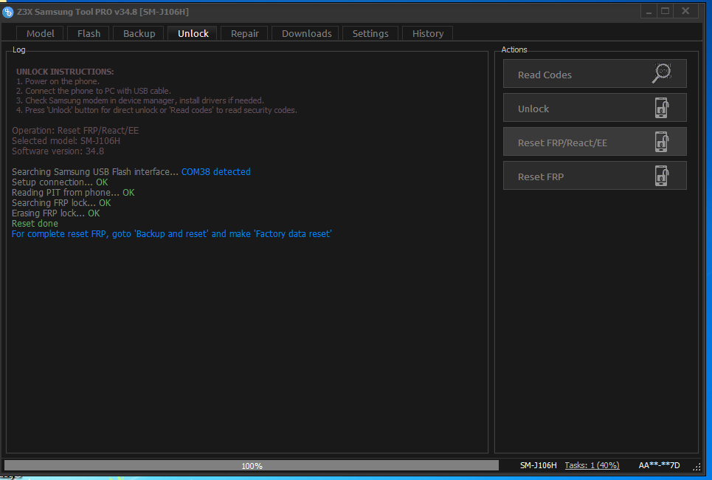This screenshot has width=712, height=480.
Task: Click the 100% progress bar
Action: [x=252, y=465]
